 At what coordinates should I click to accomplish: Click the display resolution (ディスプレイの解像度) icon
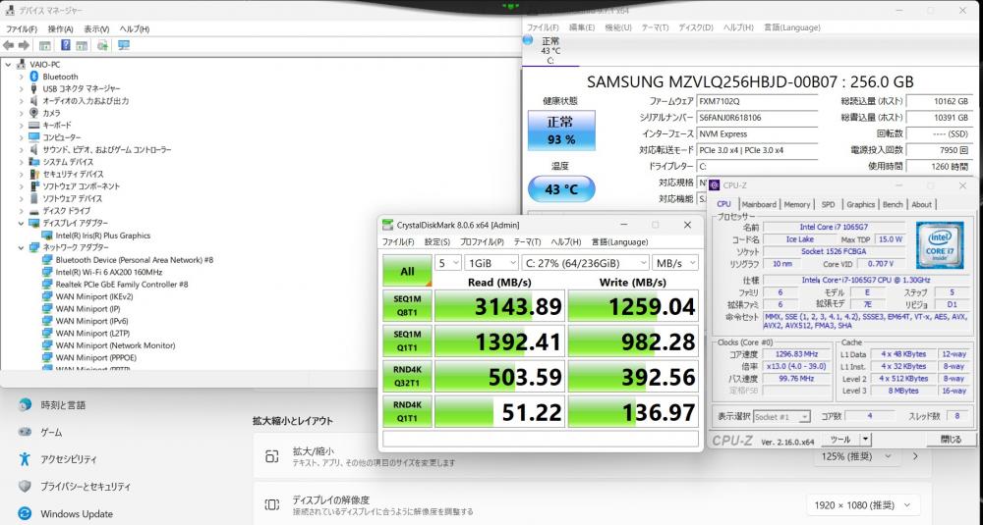(271, 504)
